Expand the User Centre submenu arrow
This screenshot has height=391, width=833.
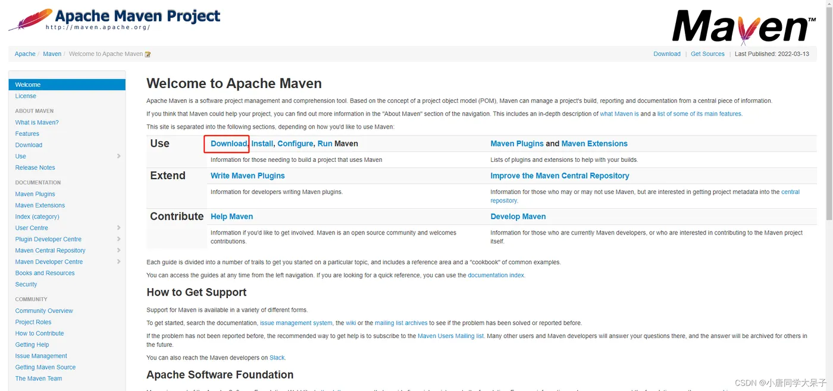click(119, 228)
